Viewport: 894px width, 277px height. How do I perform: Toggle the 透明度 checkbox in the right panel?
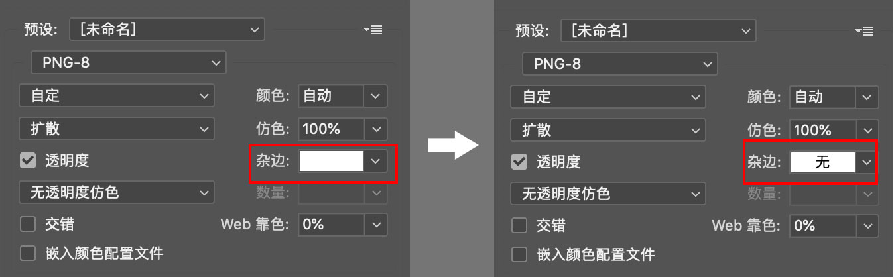(519, 162)
